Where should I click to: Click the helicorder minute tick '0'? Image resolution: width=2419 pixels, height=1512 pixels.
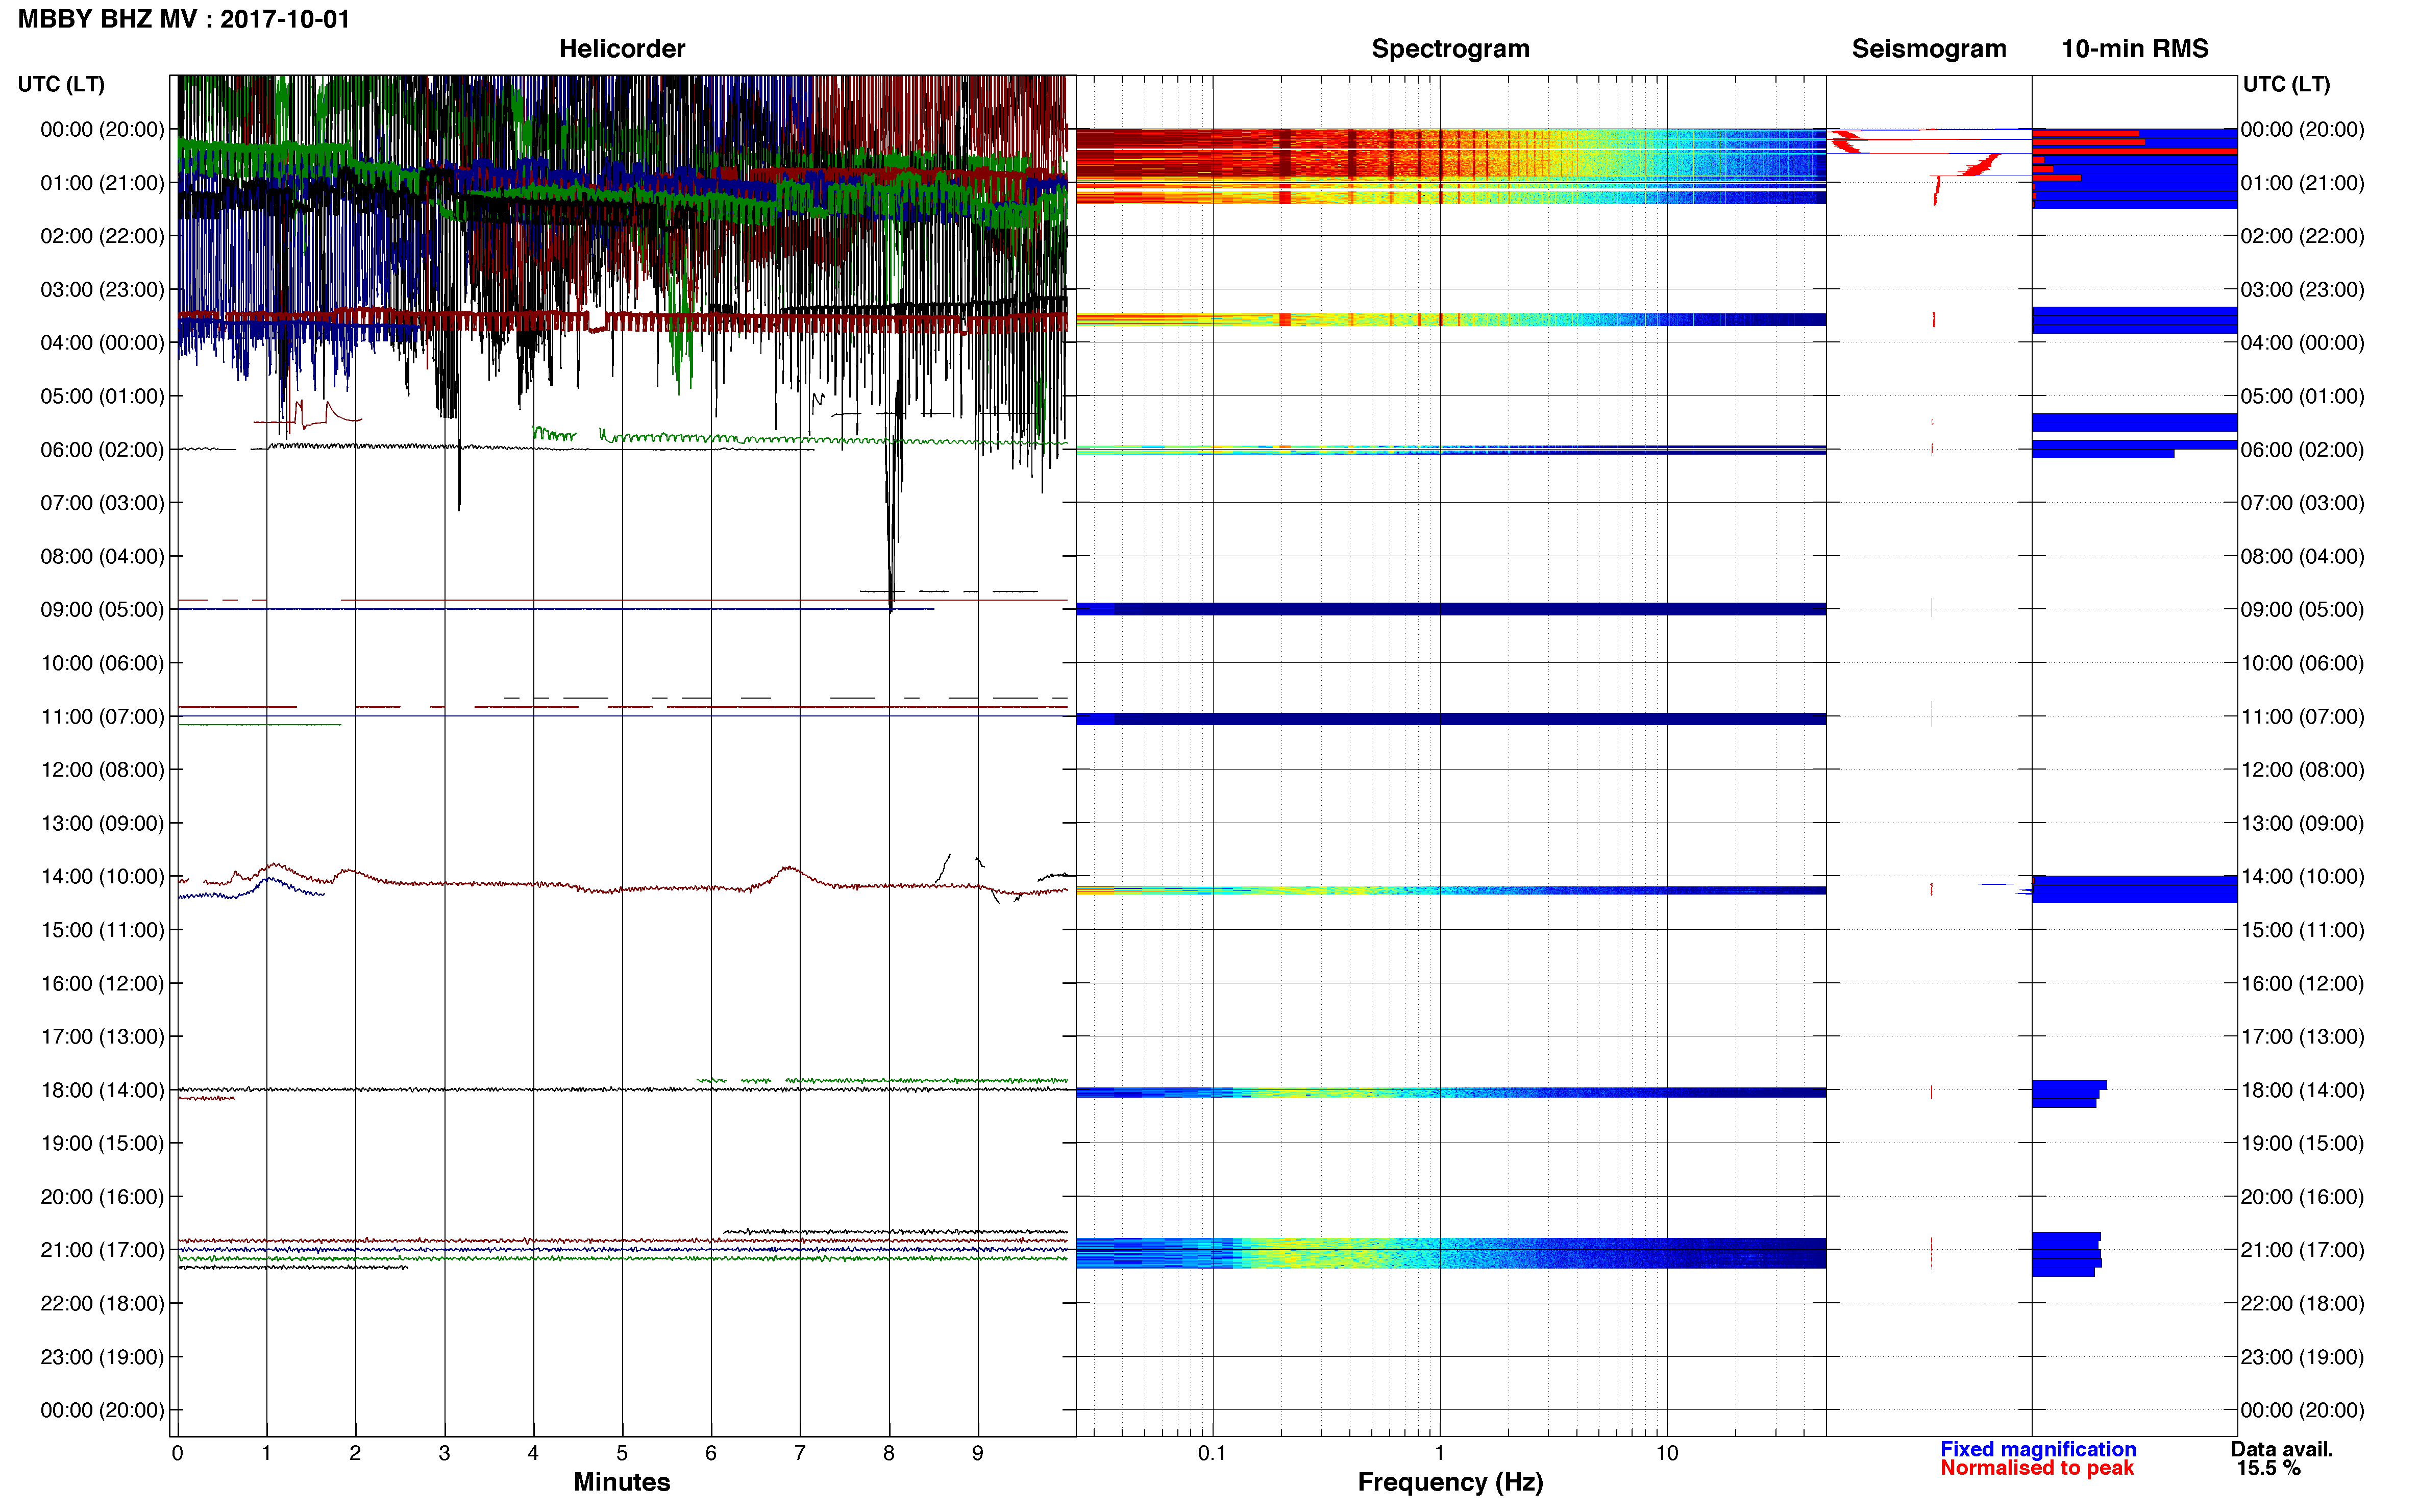click(178, 1454)
